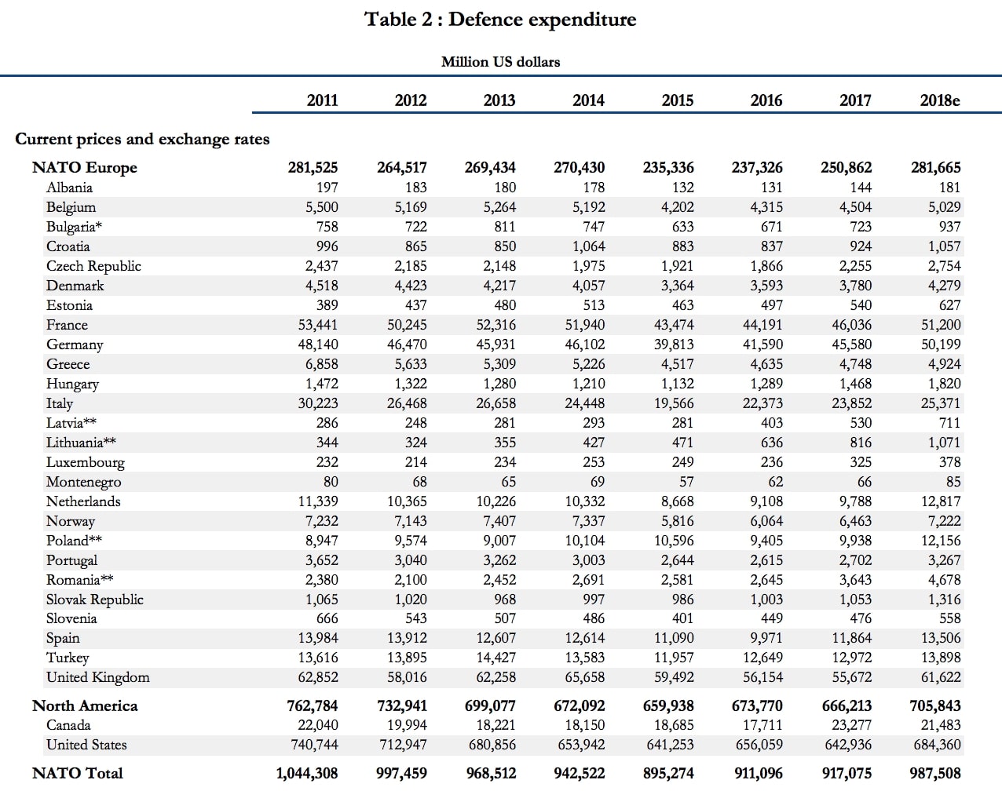The image size is (1002, 791).
Task: Click the 2016 column header
Action: click(766, 100)
